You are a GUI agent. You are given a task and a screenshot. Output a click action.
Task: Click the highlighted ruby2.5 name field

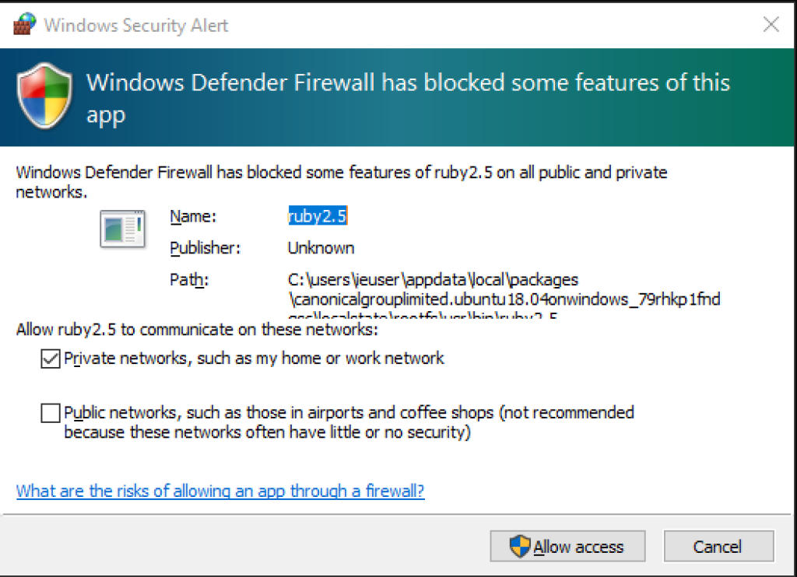pyautogui.click(x=318, y=216)
